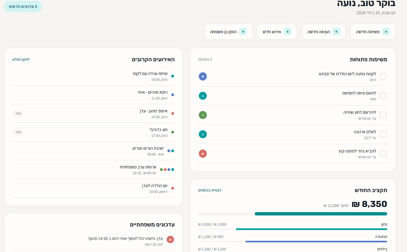Click the בילויים budget category label

[x=382, y=249]
